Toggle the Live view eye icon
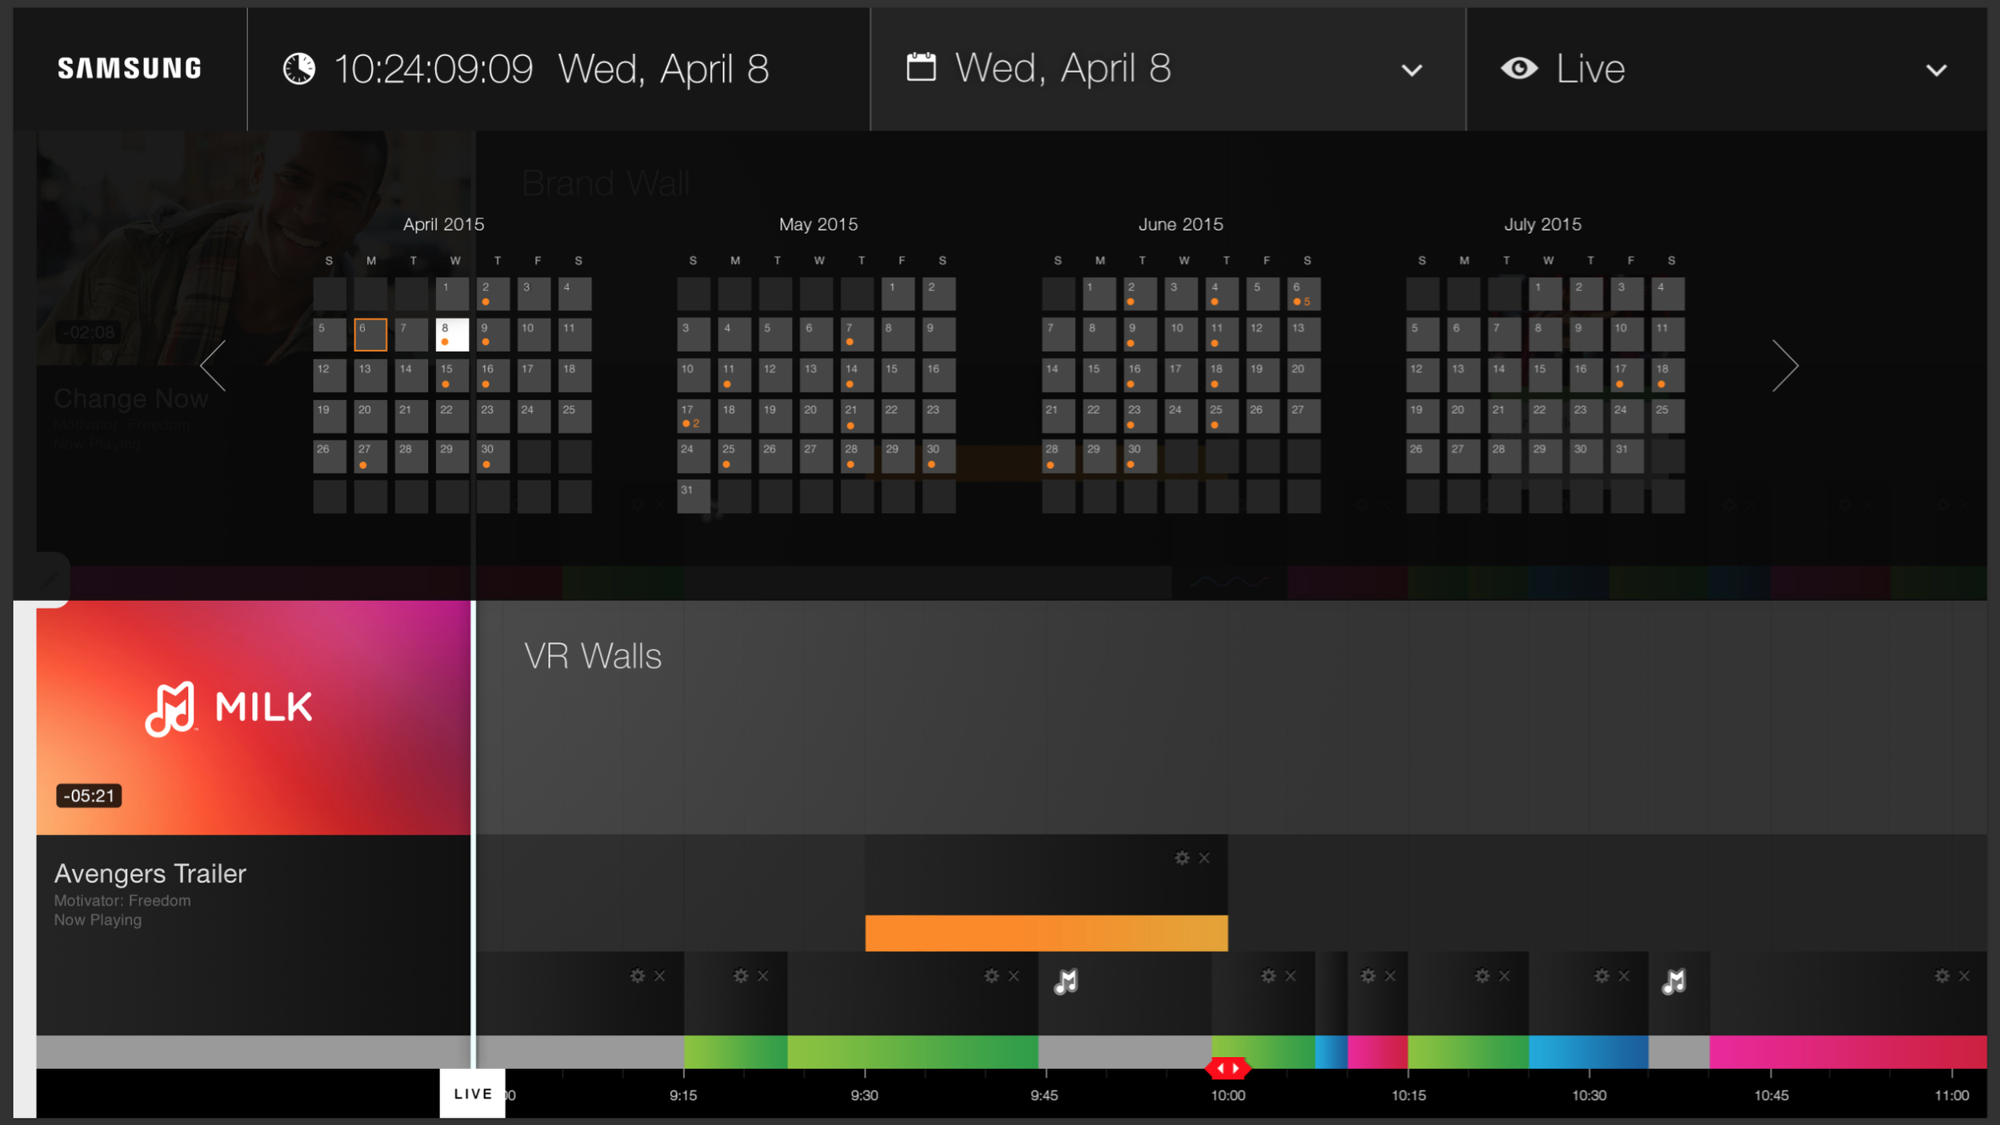 click(1518, 69)
